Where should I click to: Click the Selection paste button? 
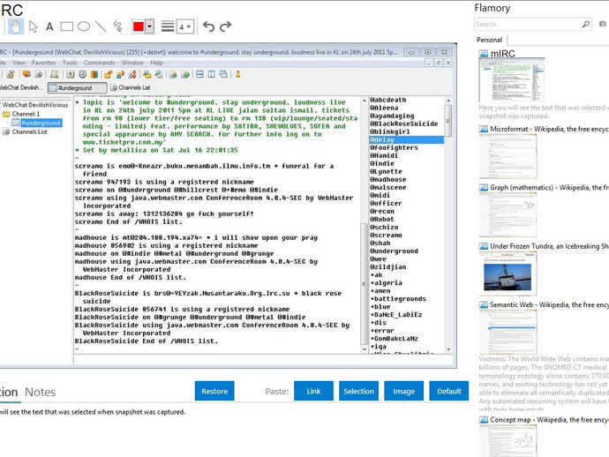point(358,391)
